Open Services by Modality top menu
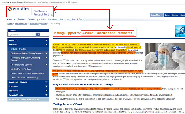Viewport: 185px width, 114px height. click(x=37, y=19)
